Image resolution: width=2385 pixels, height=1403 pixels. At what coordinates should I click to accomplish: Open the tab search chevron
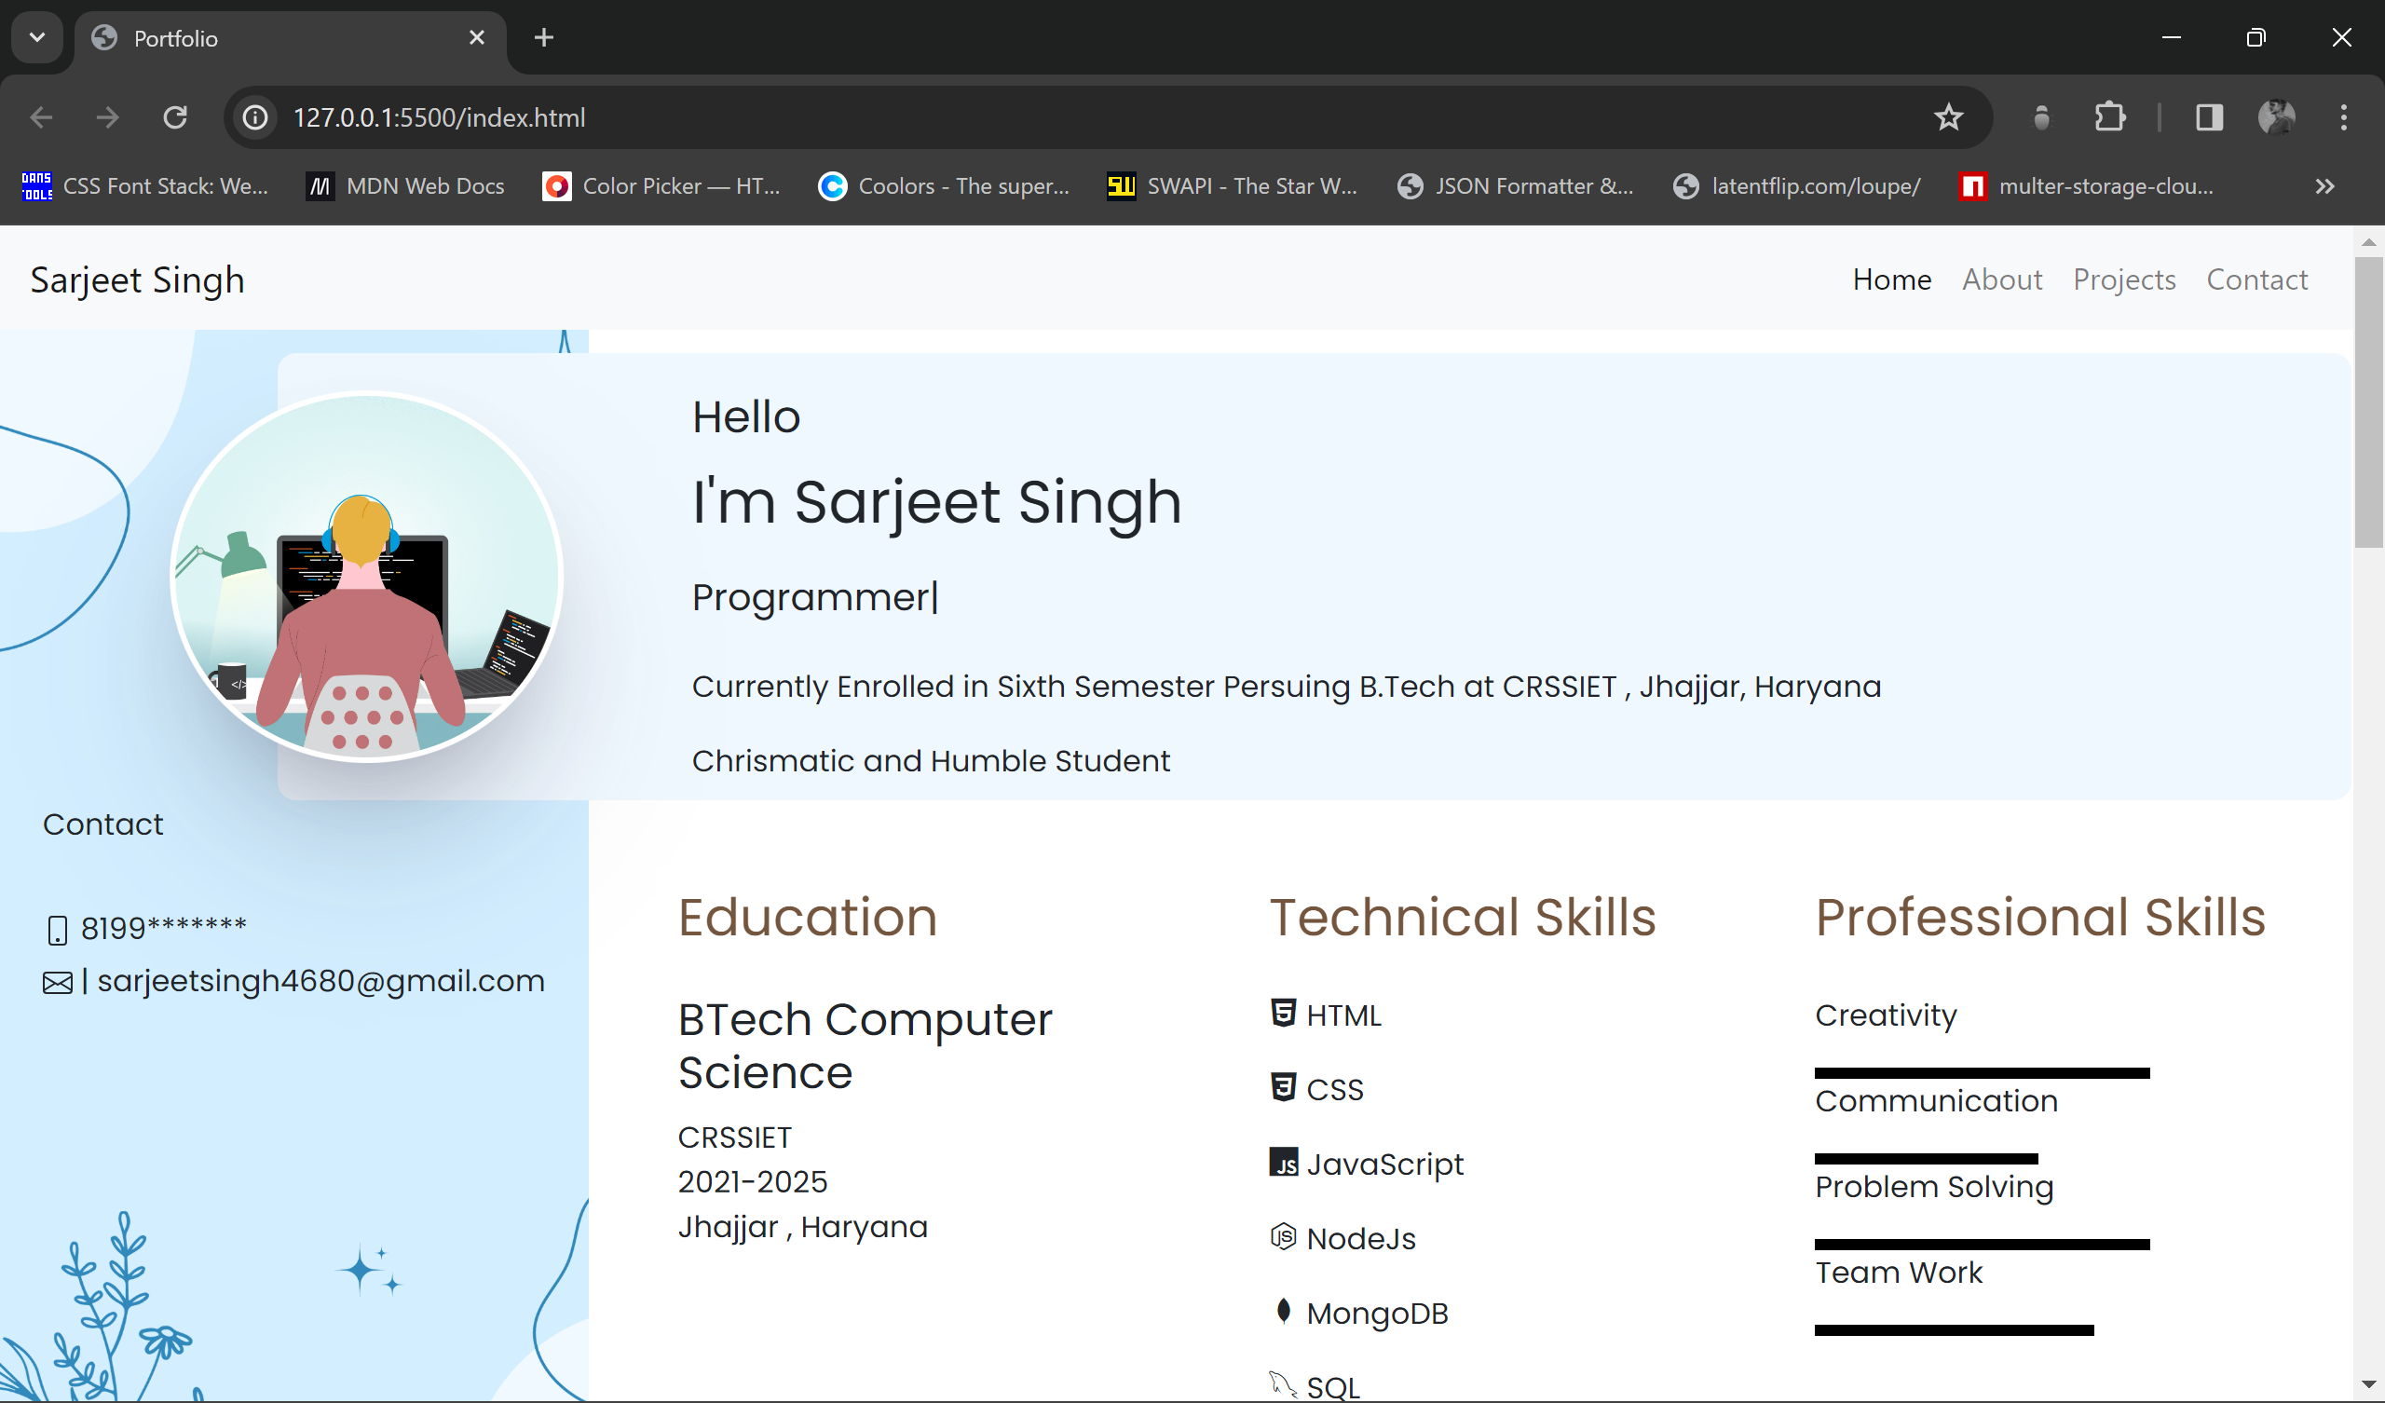pos(36,38)
